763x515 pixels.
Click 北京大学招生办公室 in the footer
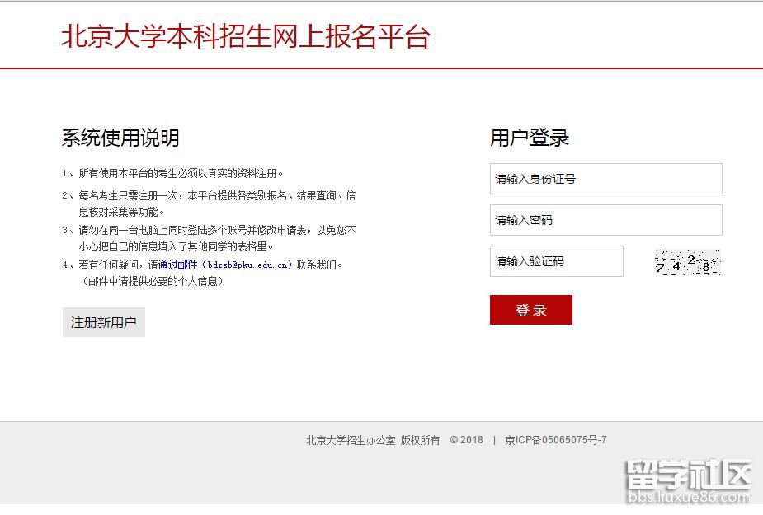click(351, 440)
